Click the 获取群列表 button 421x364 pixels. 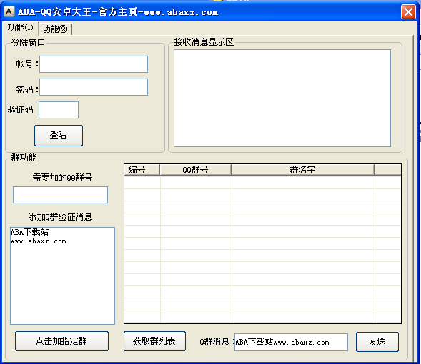(x=154, y=341)
